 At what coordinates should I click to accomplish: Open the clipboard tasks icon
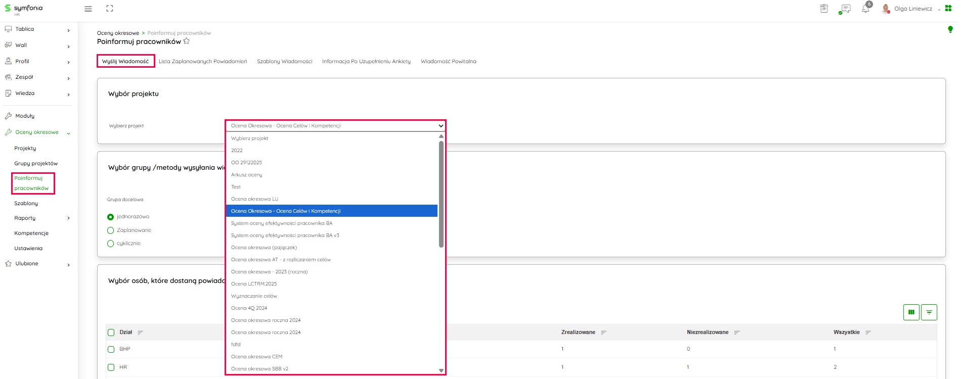(824, 9)
